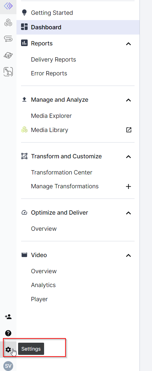This screenshot has width=152, height=371.
Task: Open Media Library external link icon
Action: [x=129, y=130]
